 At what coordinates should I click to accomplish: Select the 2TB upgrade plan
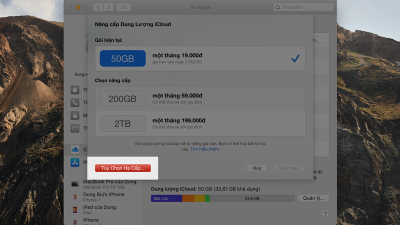(x=200, y=123)
